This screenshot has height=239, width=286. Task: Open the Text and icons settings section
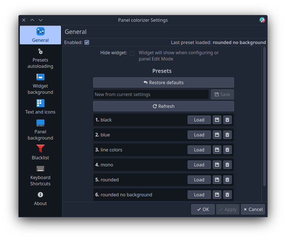40,107
